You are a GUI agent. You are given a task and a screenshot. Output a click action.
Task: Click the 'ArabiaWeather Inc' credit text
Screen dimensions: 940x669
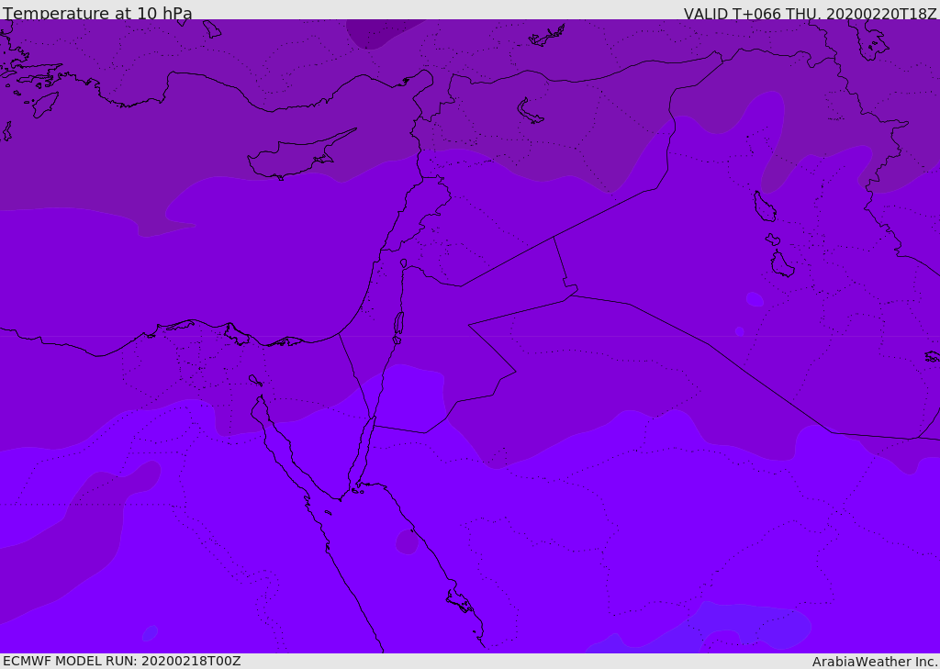pyautogui.click(x=874, y=662)
